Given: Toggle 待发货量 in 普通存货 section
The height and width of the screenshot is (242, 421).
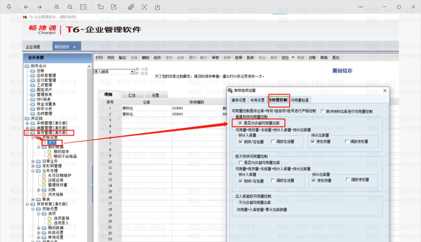Looking at the screenshot, I should tap(313, 142).
